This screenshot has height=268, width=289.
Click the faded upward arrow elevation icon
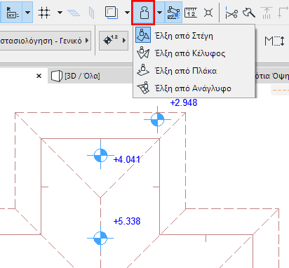(267, 13)
